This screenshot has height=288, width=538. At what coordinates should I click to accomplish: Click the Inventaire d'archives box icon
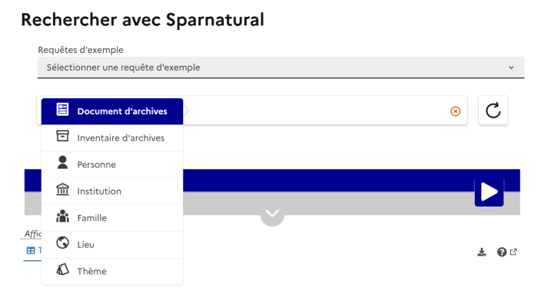tap(62, 136)
